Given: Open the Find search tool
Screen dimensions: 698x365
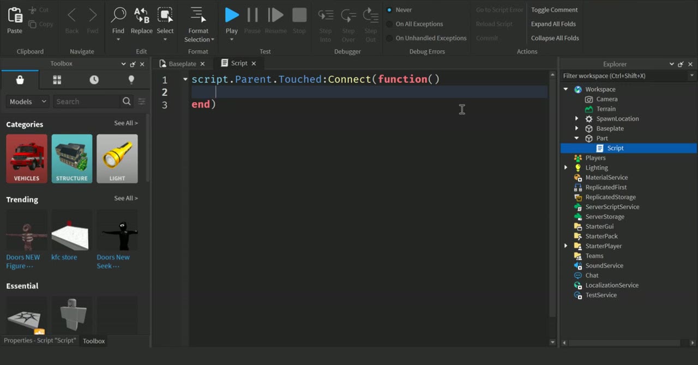Looking at the screenshot, I should point(118,15).
